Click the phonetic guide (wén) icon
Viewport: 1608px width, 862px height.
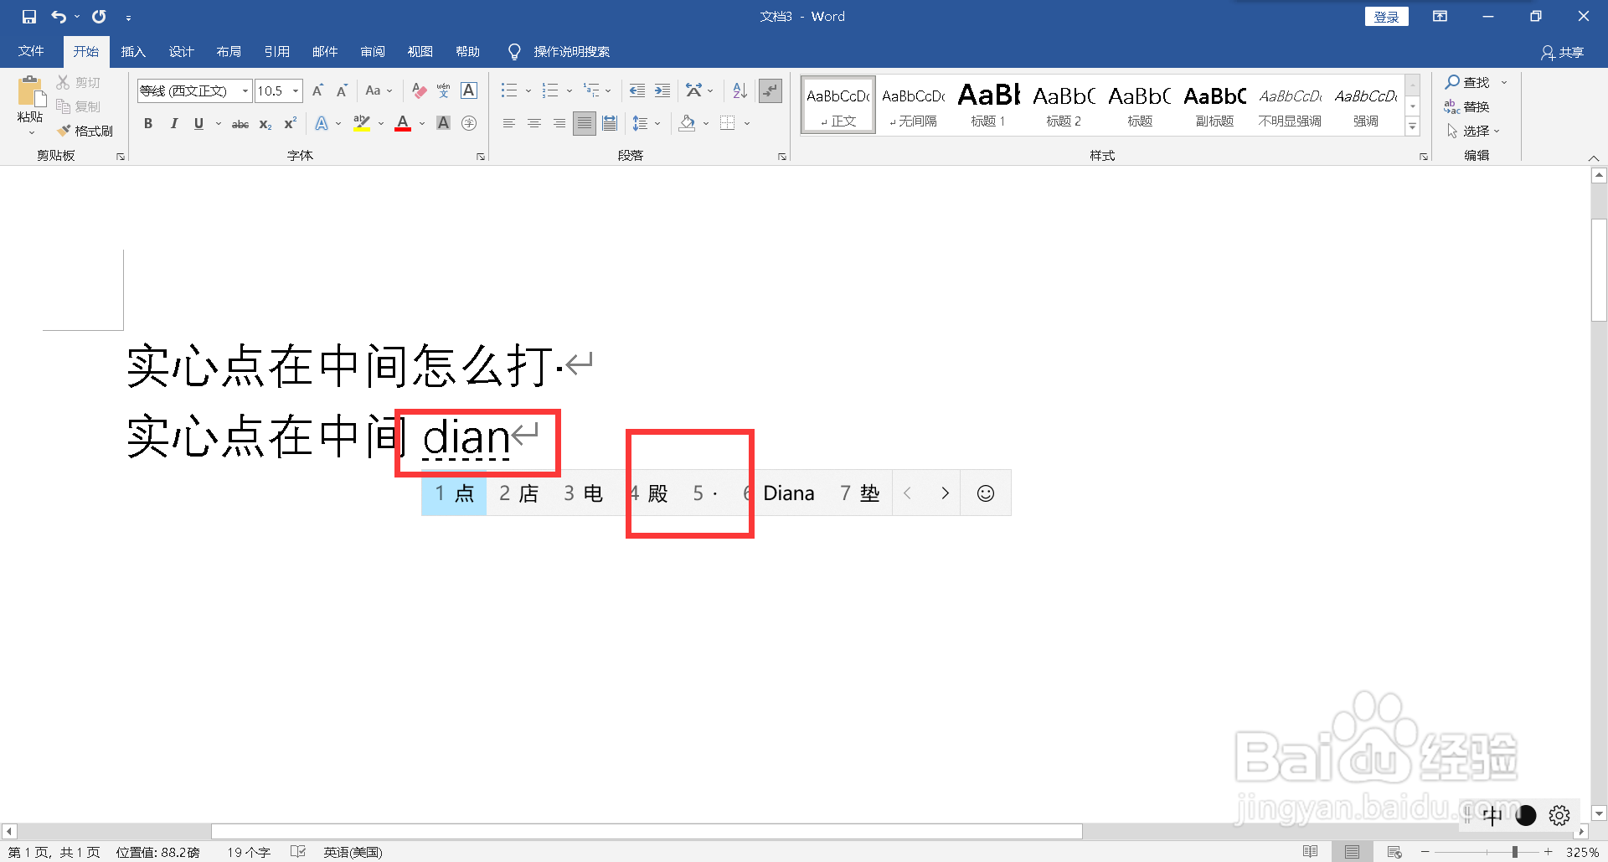click(444, 90)
